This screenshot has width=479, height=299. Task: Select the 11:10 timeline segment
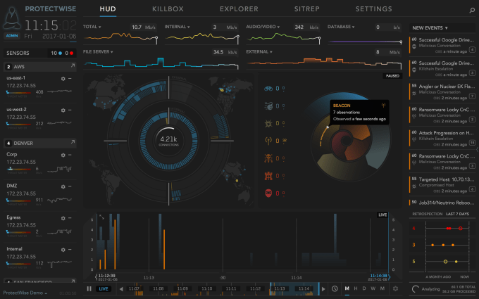(x=207, y=288)
